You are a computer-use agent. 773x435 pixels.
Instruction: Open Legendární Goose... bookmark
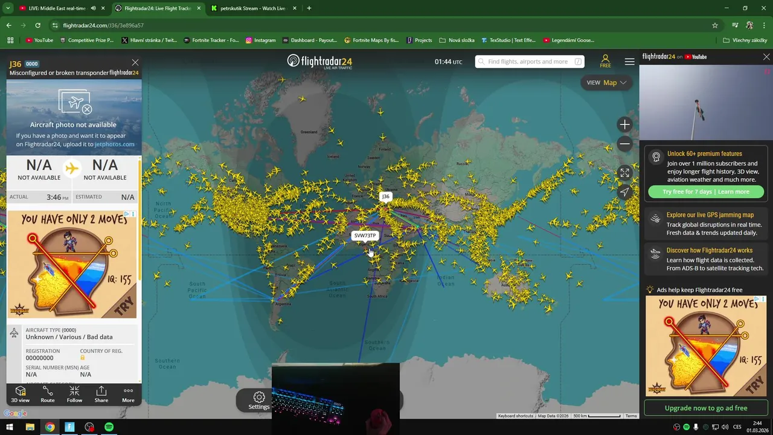tap(568, 40)
